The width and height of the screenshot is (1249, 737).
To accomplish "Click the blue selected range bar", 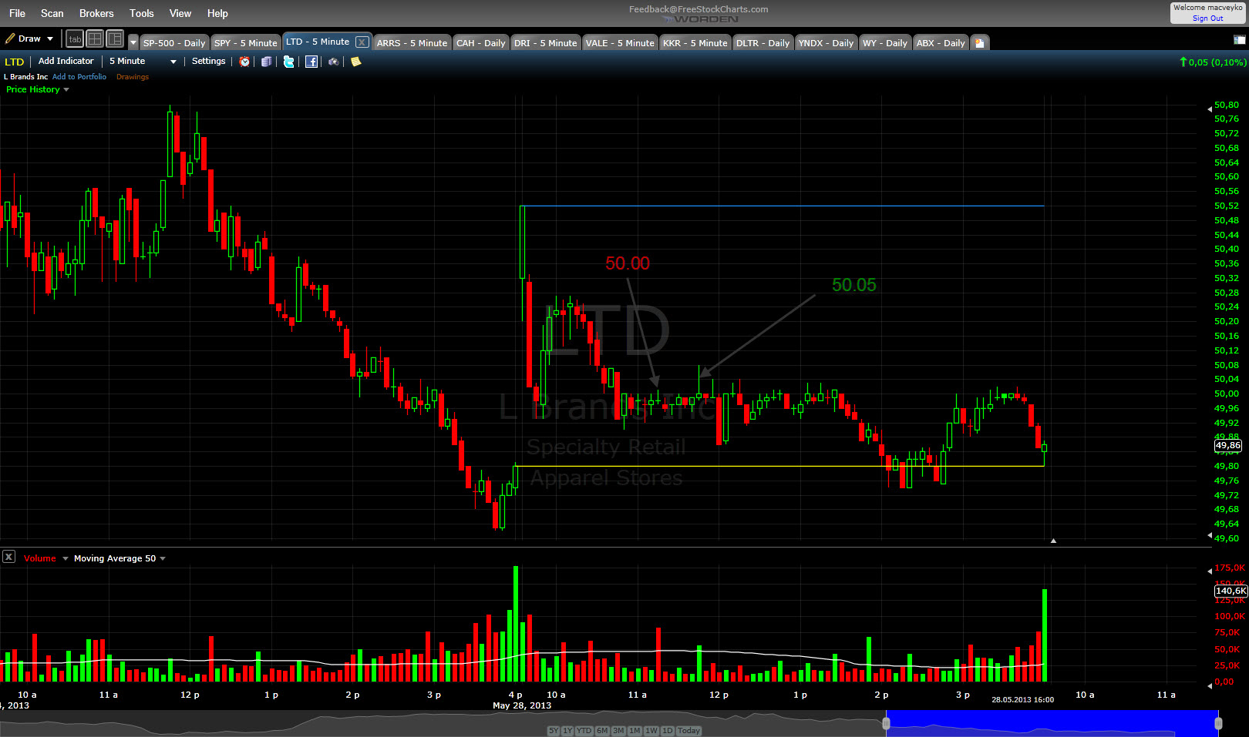I will [1052, 723].
